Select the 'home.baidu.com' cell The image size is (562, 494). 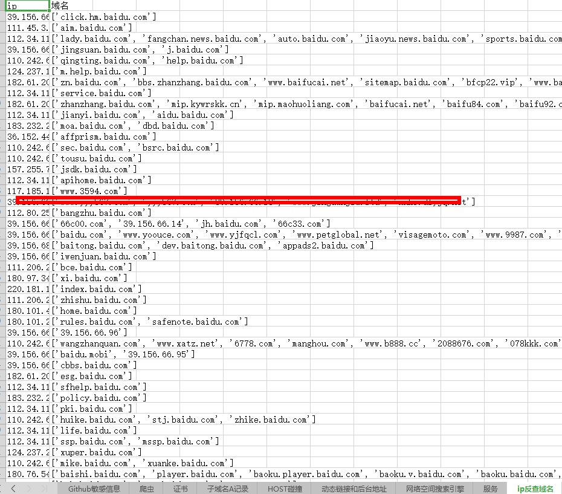[94, 311]
